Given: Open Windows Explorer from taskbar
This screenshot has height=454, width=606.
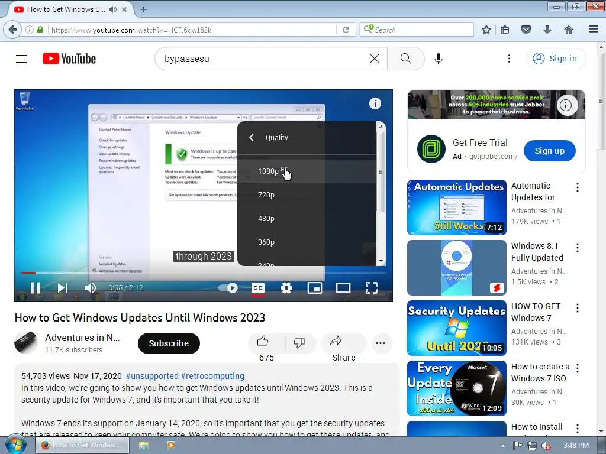Looking at the screenshot, I should (x=144, y=445).
